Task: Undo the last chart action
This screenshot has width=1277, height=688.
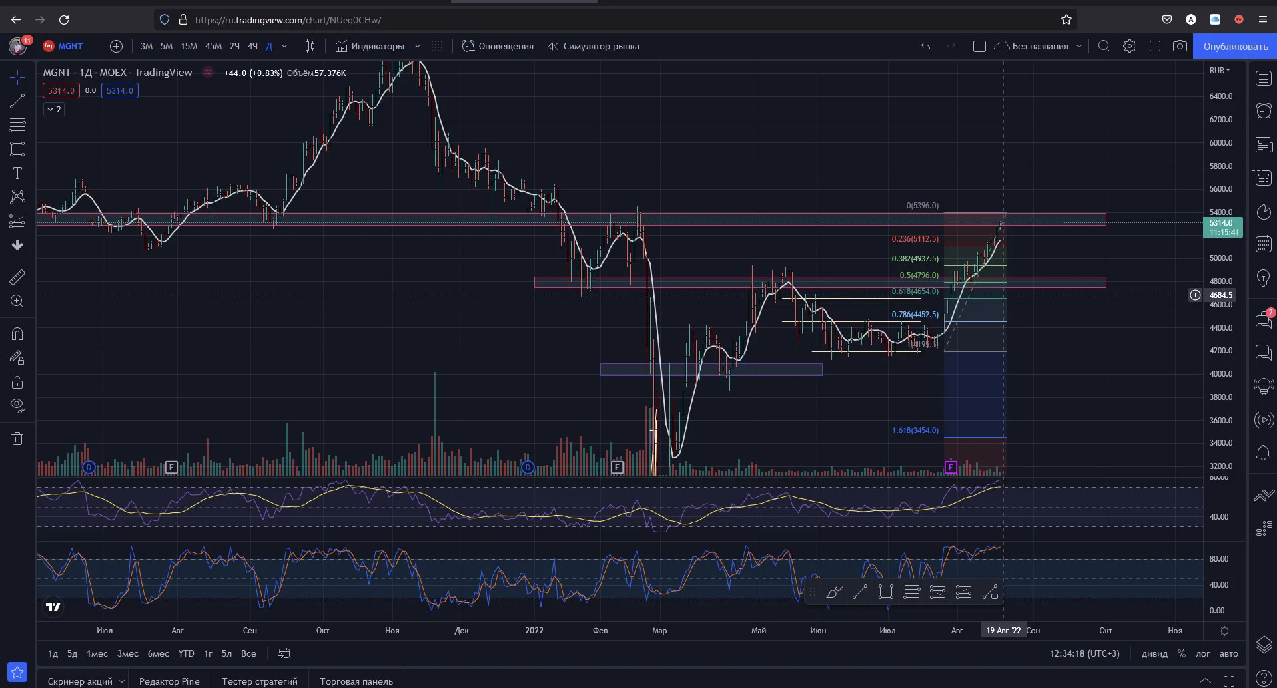Action: 925,46
